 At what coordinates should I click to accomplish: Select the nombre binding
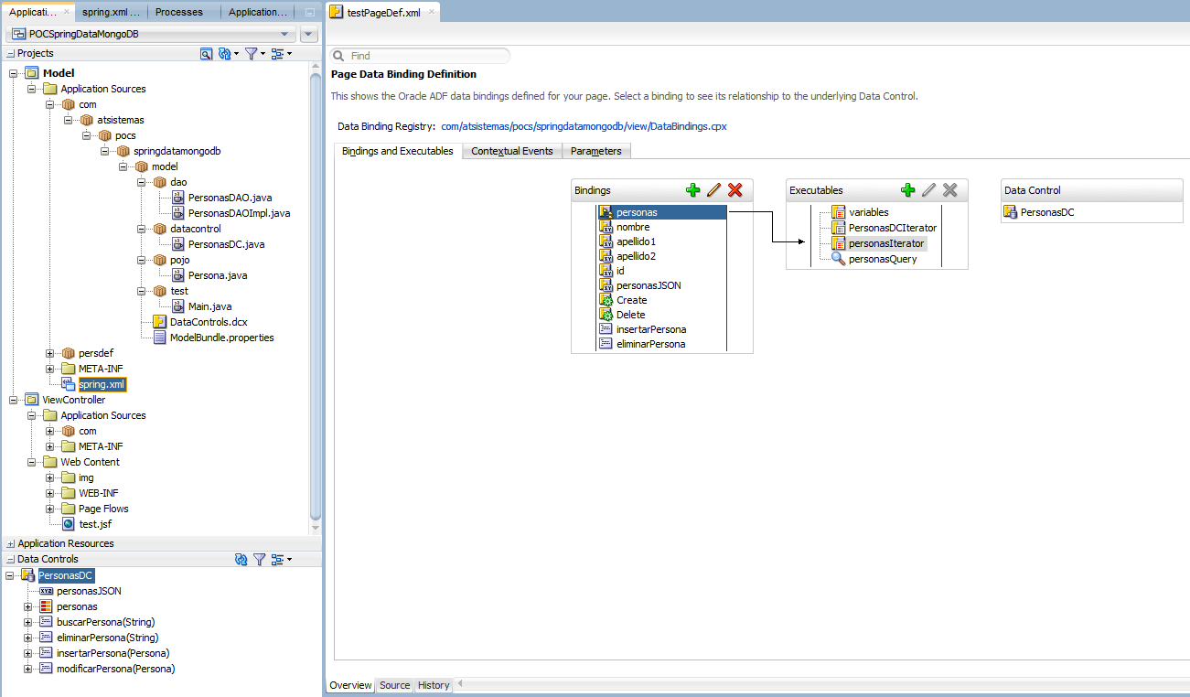click(x=633, y=227)
